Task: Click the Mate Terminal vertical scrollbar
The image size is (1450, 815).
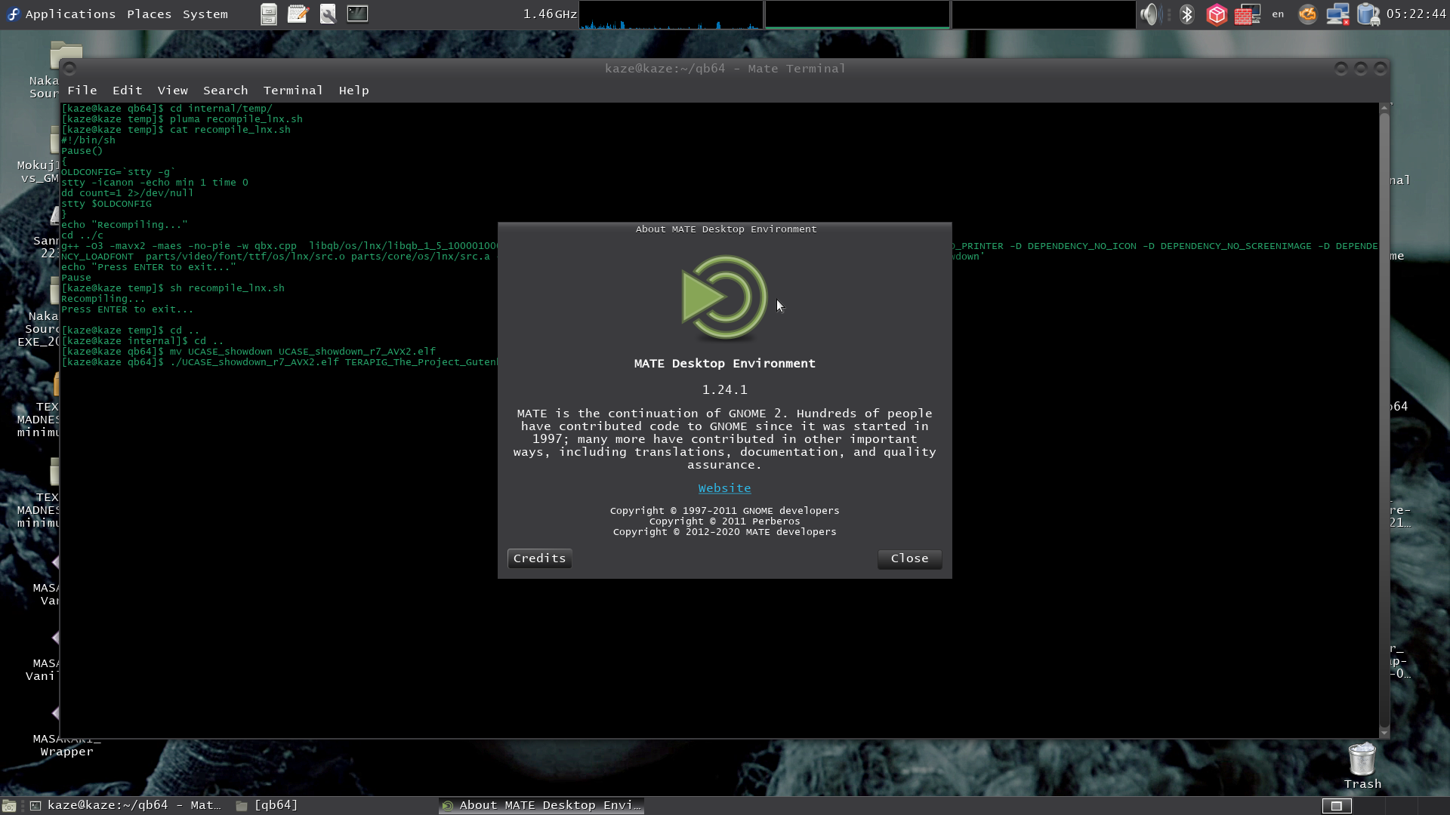Action: pyautogui.click(x=1384, y=420)
